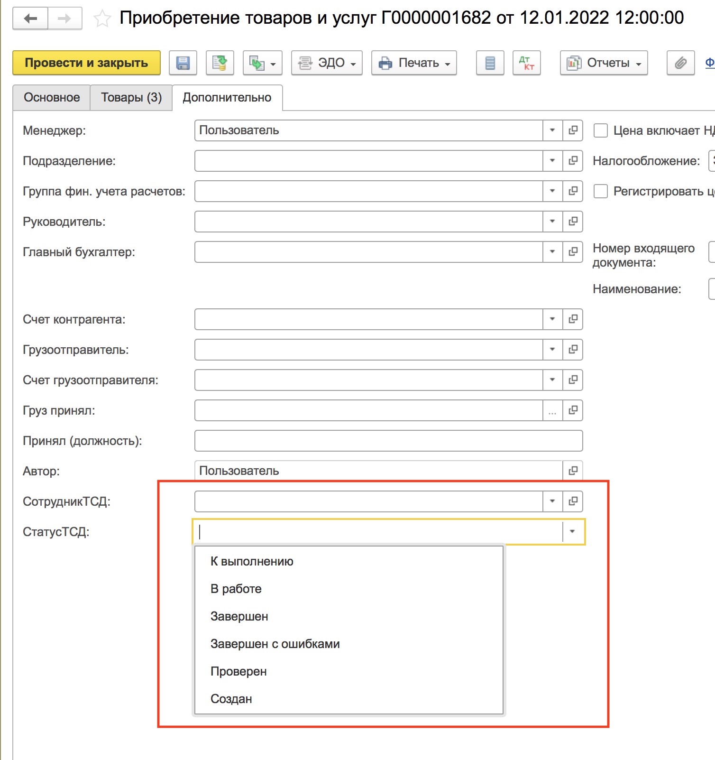
Task: Open Груз принял field's open icon
Action: point(573,410)
